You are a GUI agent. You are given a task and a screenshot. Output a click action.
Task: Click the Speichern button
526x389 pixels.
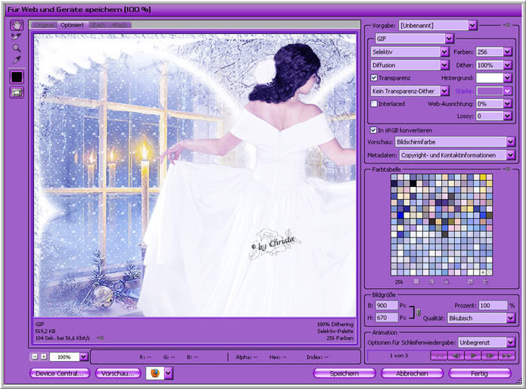pyautogui.click(x=344, y=373)
